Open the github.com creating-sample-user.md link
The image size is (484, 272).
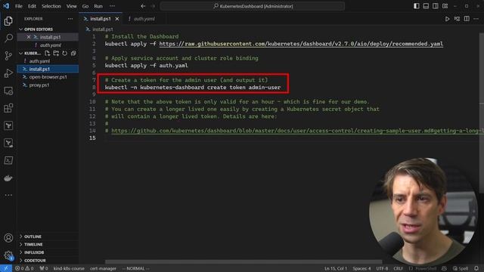click(297, 131)
